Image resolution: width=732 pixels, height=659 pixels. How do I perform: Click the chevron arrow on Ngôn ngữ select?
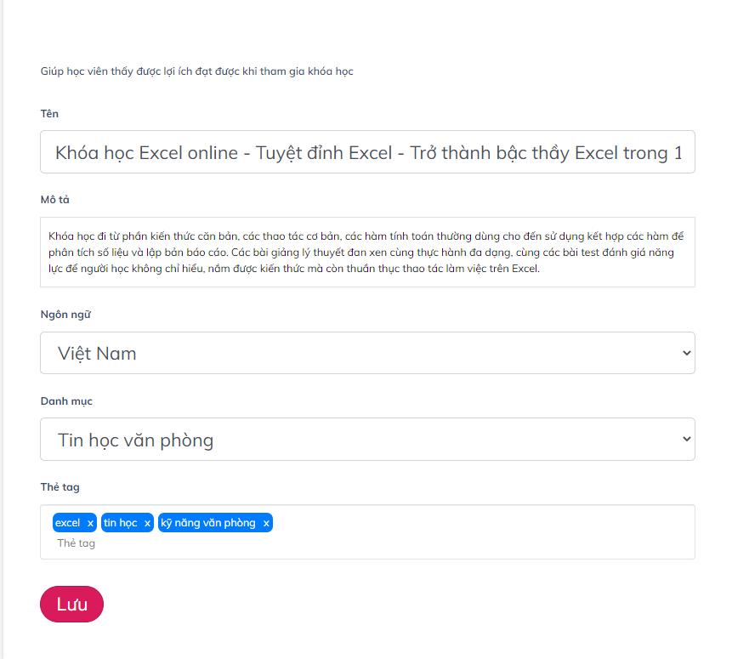pyautogui.click(x=687, y=353)
